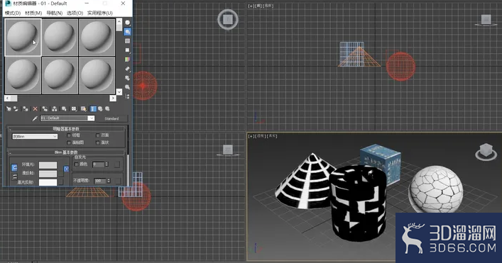Toggle ambient-diffuse color lock button

[x=14, y=167]
